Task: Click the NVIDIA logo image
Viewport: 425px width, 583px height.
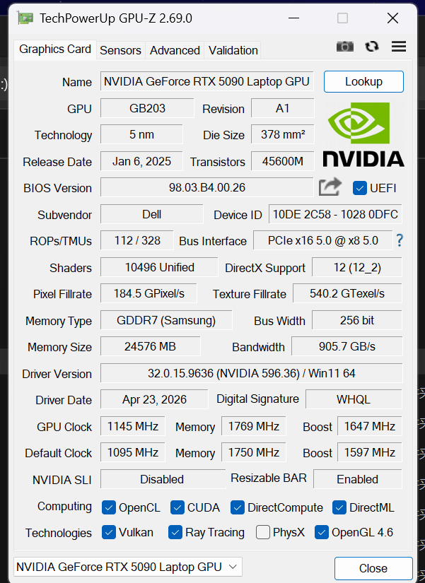Action: click(363, 134)
